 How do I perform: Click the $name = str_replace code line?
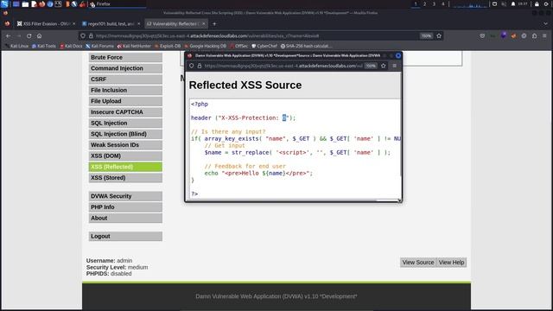(x=297, y=153)
